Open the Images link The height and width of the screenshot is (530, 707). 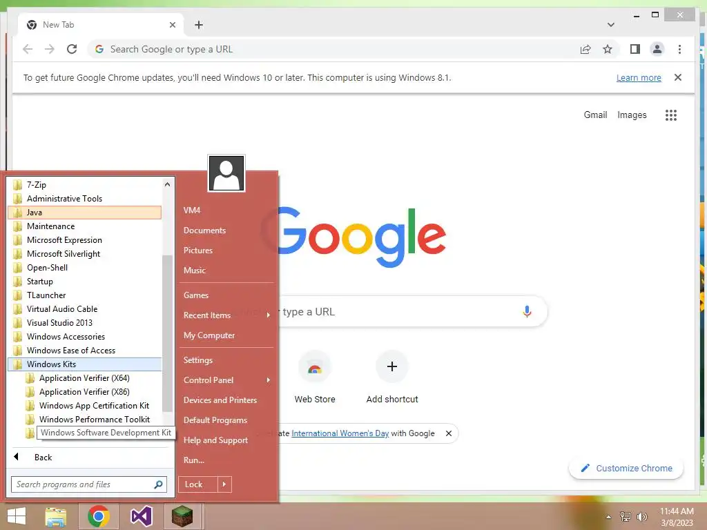(x=632, y=115)
